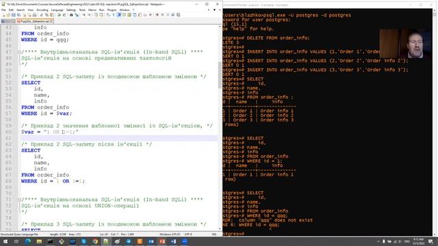The width and height of the screenshot is (438, 246).
Task: Open File Explorer from the taskbar
Action: (39, 241)
